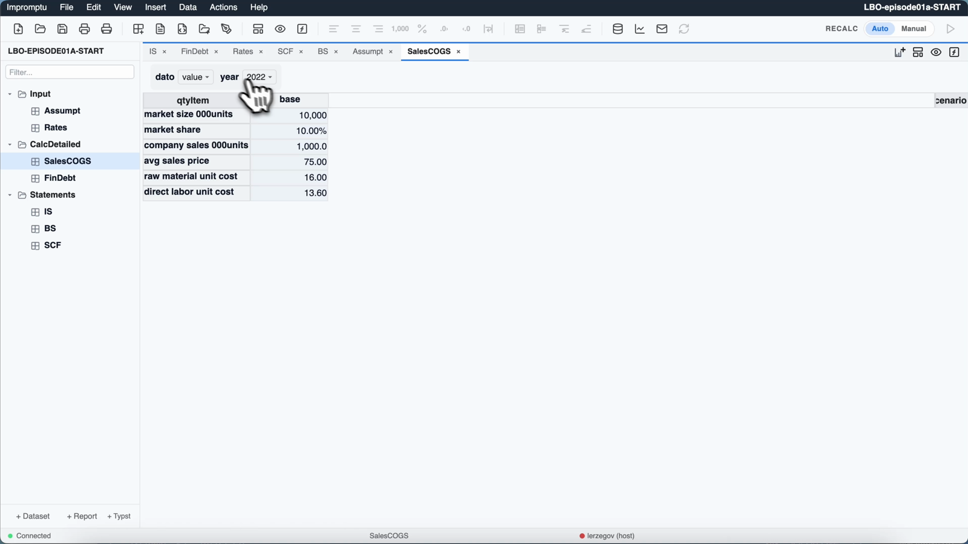
Task: Apply percent number format
Action: pos(422,29)
